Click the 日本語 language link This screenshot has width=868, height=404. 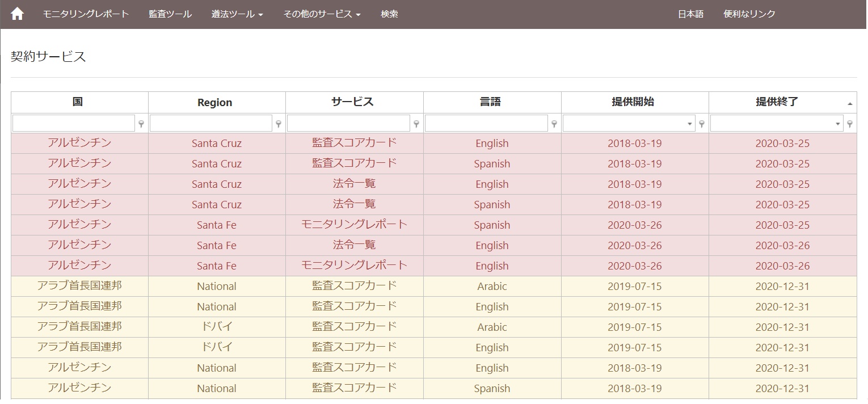tap(690, 14)
